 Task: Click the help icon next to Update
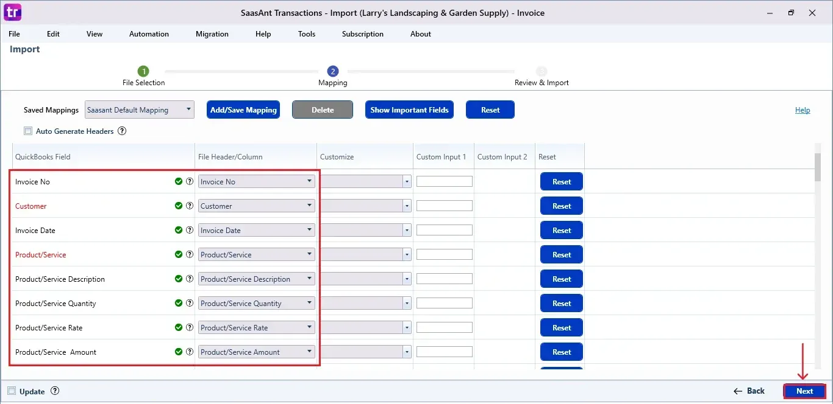tap(55, 391)
